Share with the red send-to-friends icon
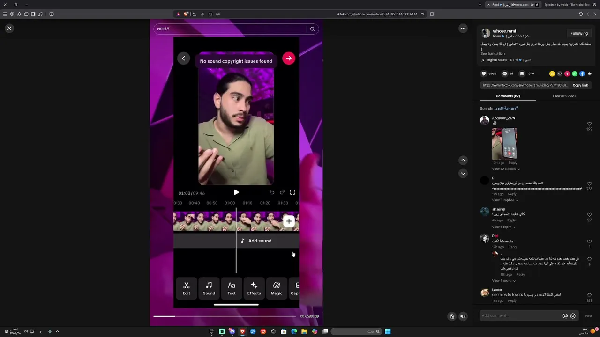The height and width of the screenshot is (337, 600). point(567,73)
